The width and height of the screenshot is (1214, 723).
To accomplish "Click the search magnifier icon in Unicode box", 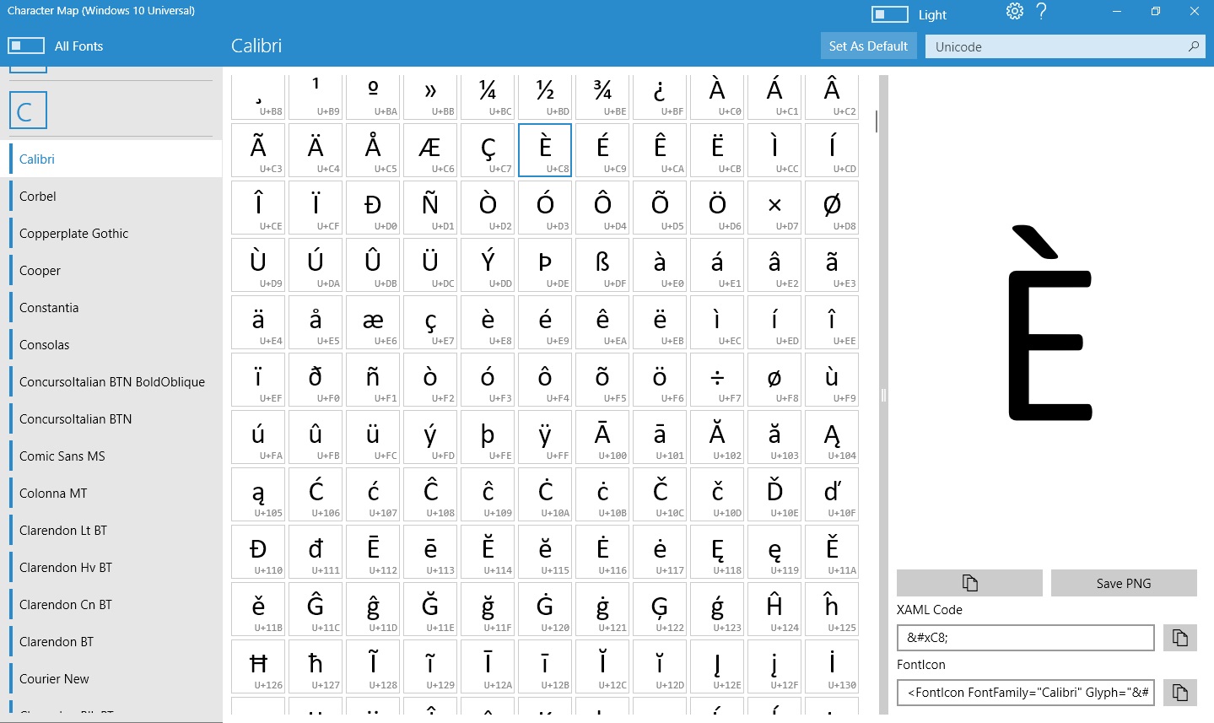I will click(1193, 46).
